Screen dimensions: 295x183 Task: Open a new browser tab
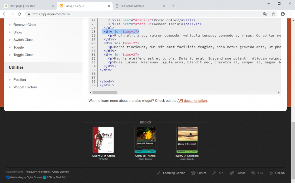[x=173, y=6]
